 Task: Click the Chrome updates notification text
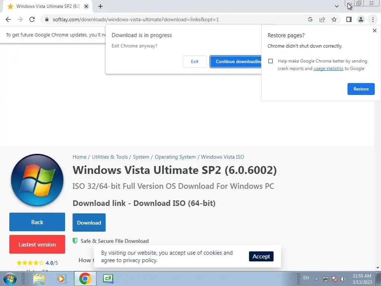click(56, 35)
